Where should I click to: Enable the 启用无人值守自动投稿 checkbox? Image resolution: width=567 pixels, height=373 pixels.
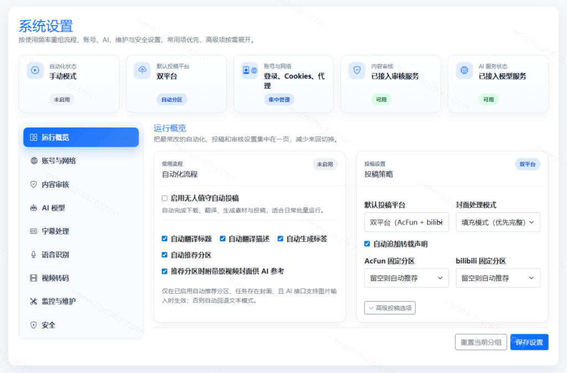(164, 198)
